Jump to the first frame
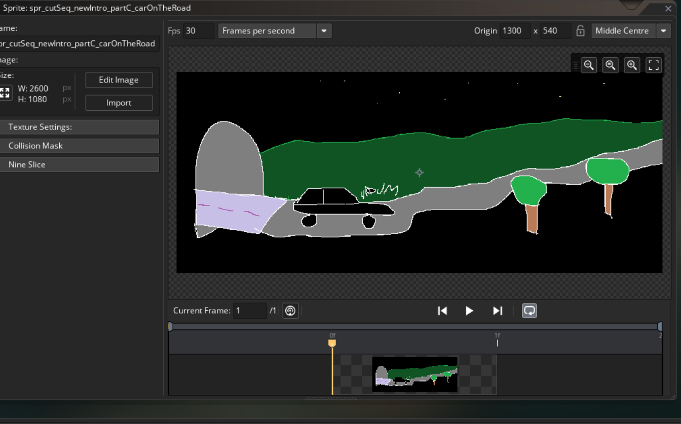This screenshot has width=681, height=424. click(x=442, y=311)
